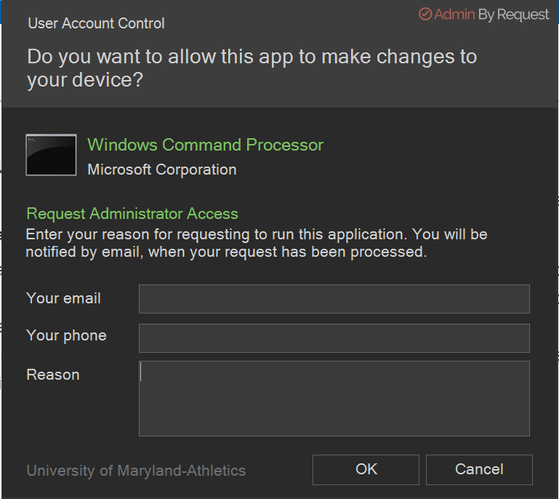Click the Windows Command Processor console icon
The height and width of the screenshot is (499, 559).
point(51,155)
